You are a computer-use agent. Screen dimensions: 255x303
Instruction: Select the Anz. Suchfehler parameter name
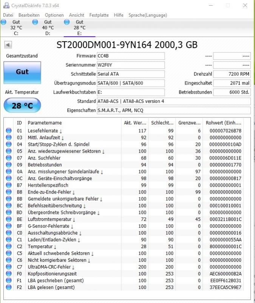[44, 158]
